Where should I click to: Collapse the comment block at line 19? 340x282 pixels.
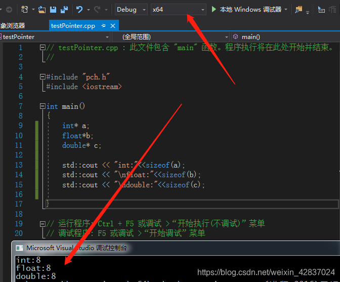42,224
